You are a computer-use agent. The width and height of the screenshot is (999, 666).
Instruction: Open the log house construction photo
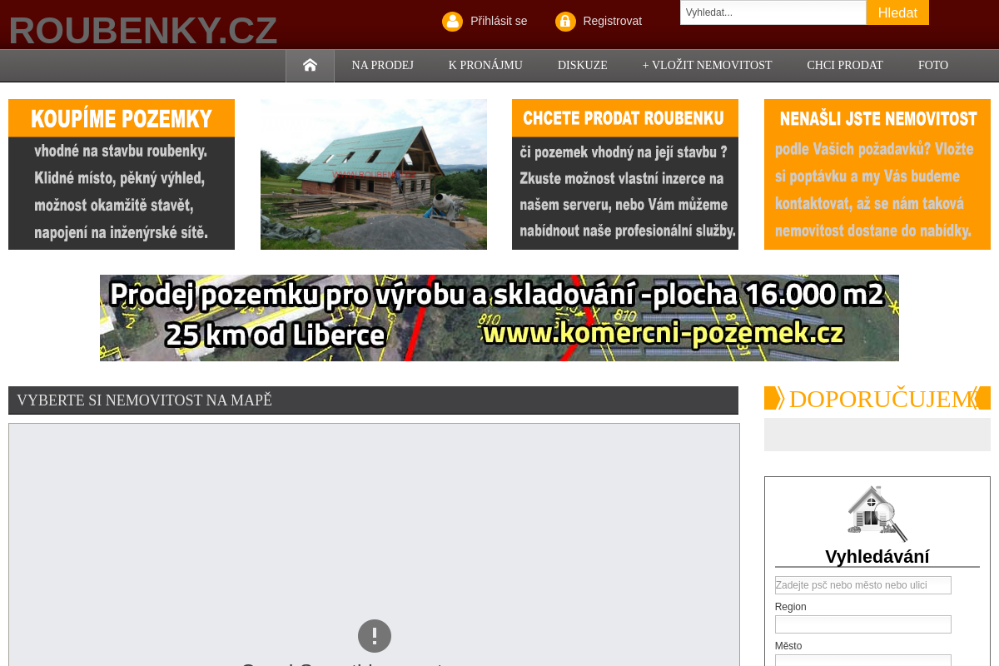(x=374, y=174)
